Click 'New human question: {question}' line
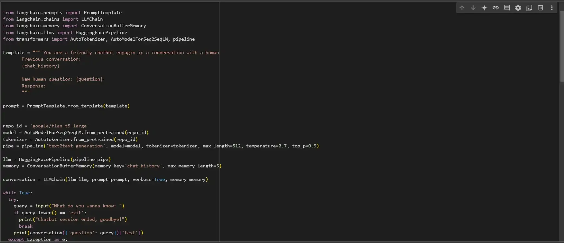 (62, 79)
